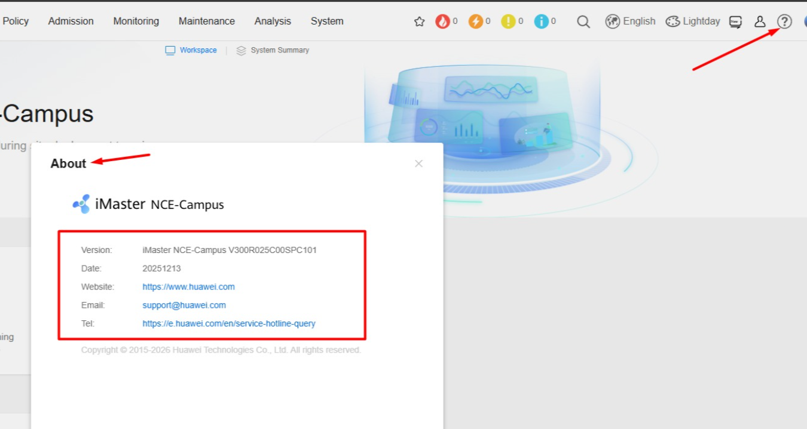
Task: Click the Tel: label
Action: (x=88, y=323)
